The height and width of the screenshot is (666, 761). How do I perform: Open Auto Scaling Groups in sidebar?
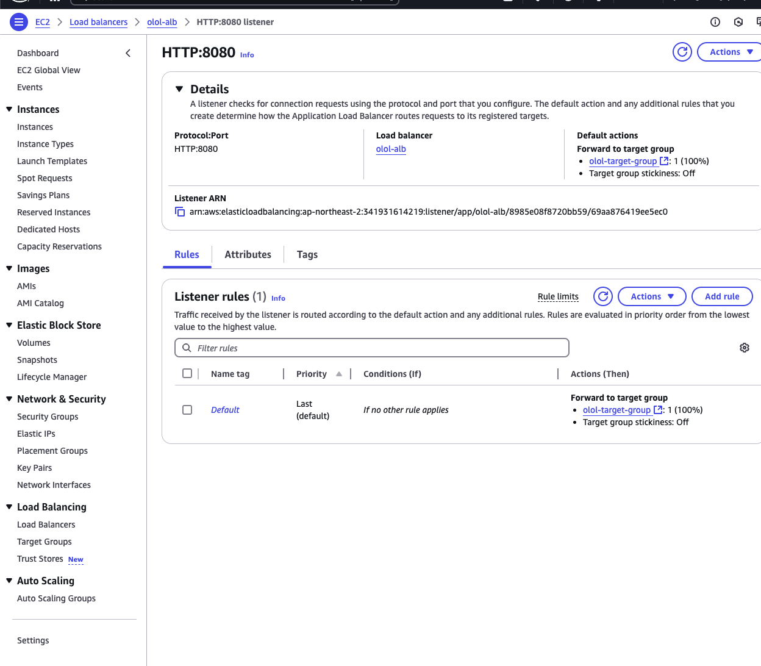tap(56, 598)
